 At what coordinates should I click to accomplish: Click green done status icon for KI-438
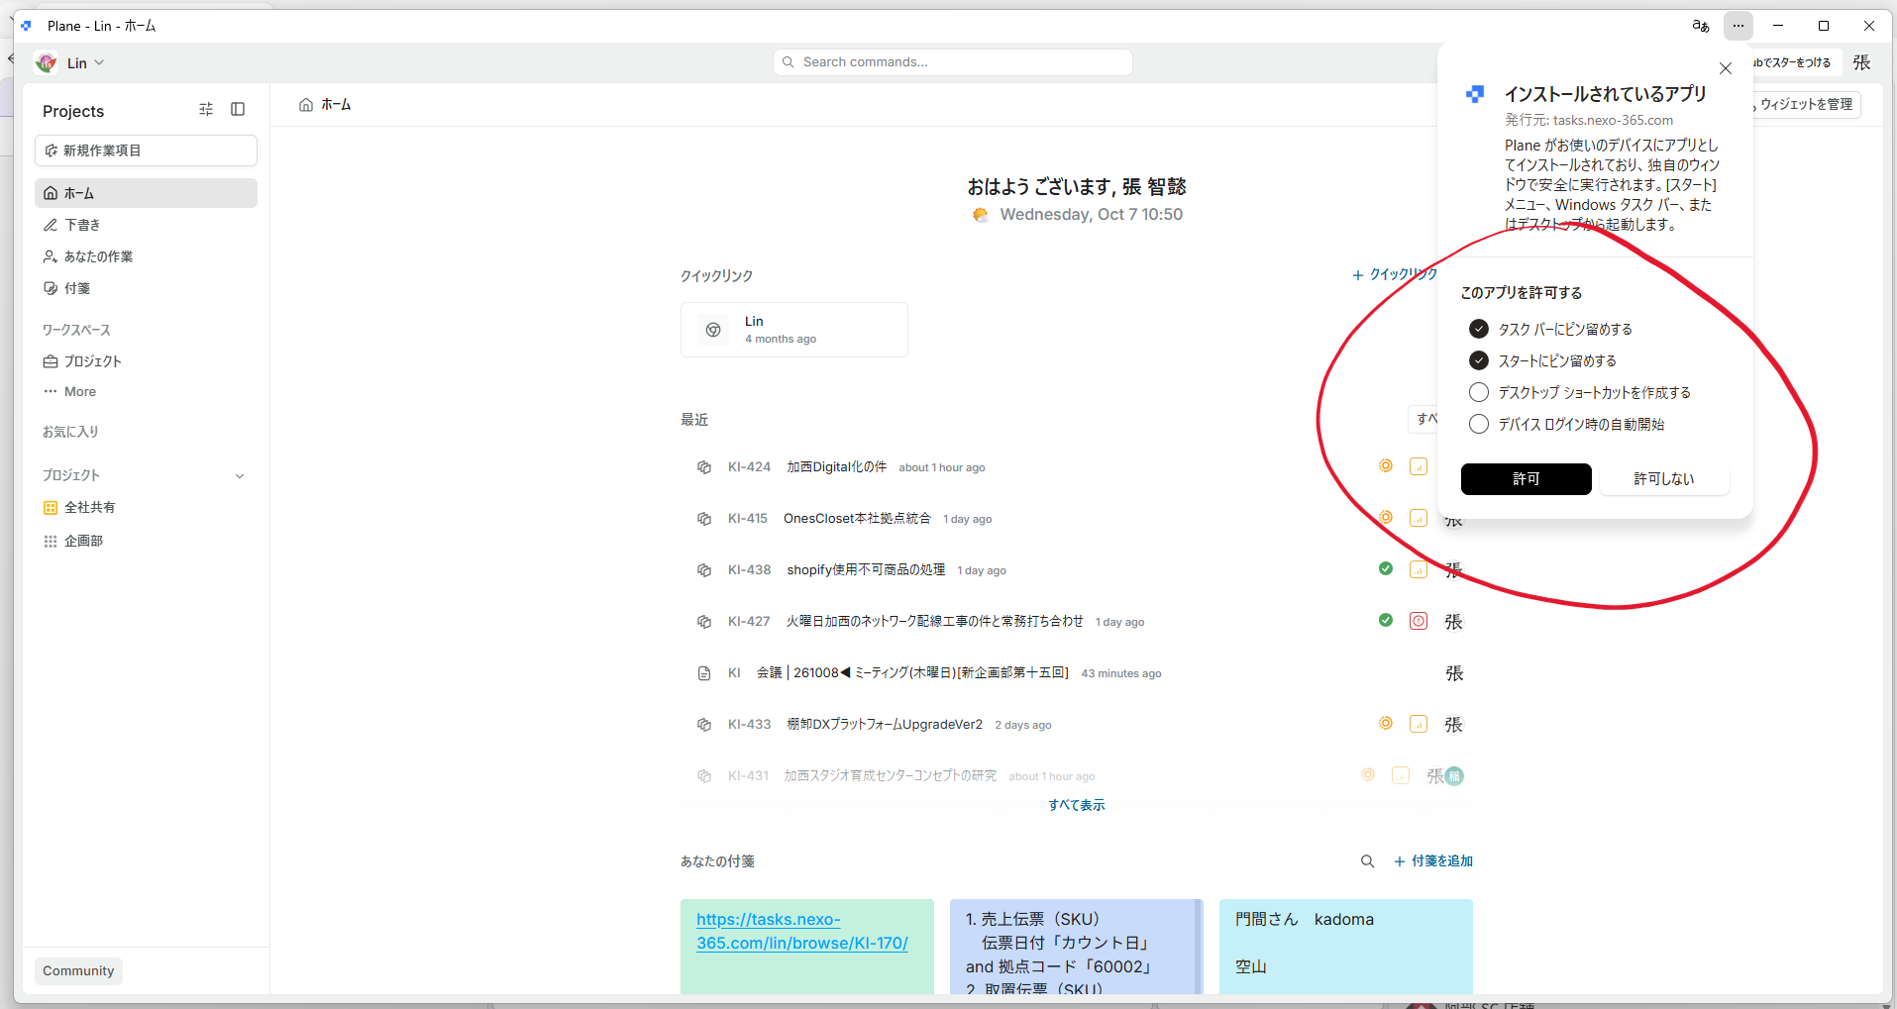tap(1386, 568)
